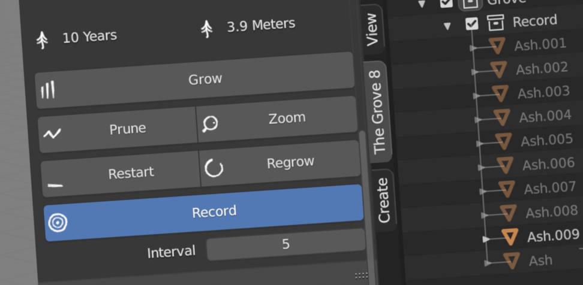
Task: Select Ash.007 in the outliner
Action: pyautogui.click(x=550, y=188)
